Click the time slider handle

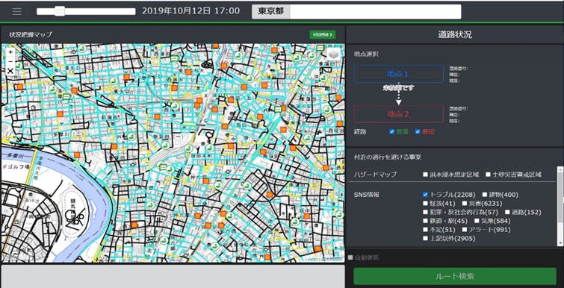(x=60, y=11)
